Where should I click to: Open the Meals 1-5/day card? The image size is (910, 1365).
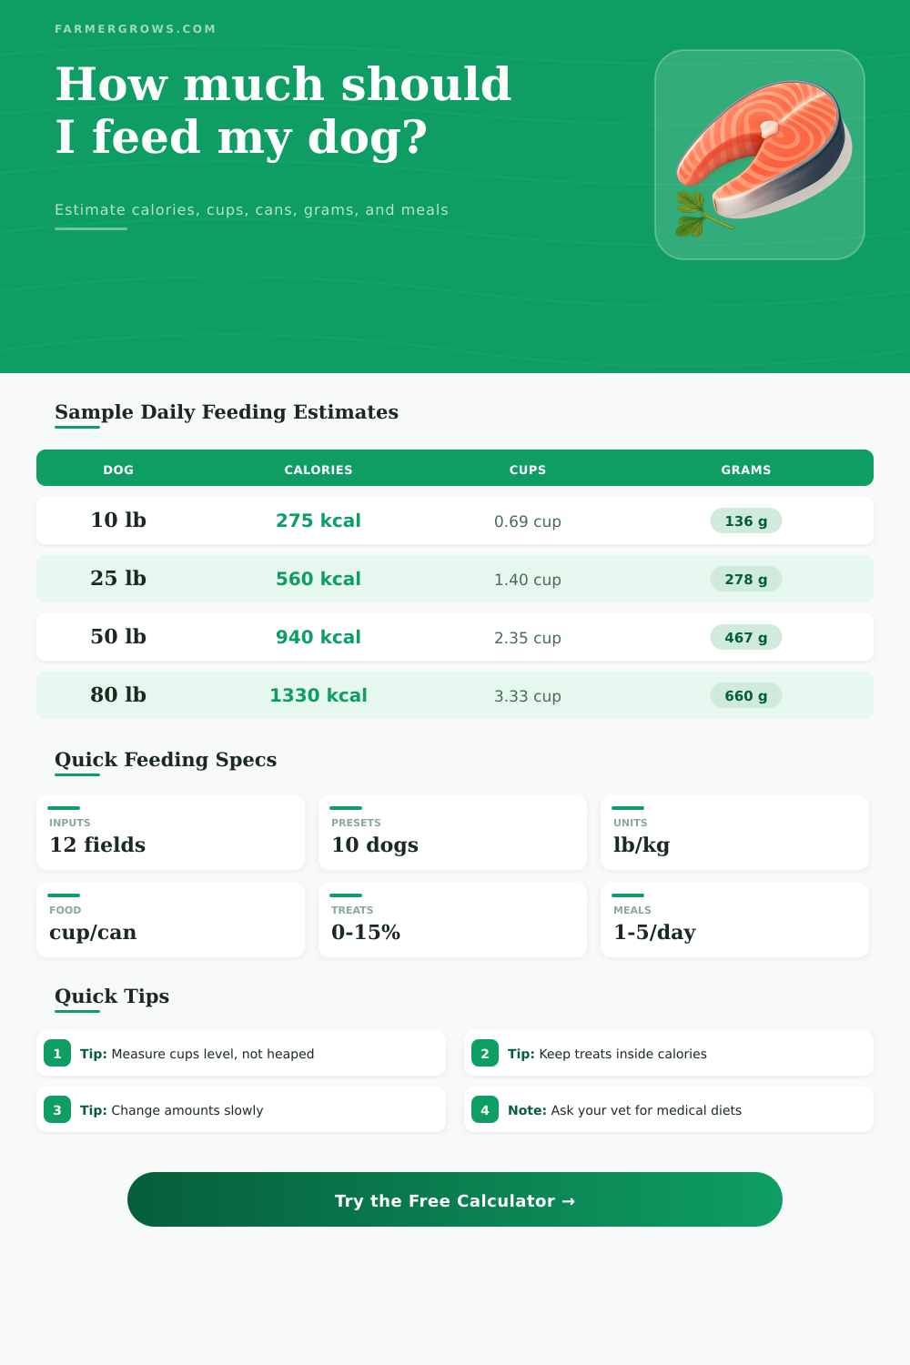click(x=734, y=920)
